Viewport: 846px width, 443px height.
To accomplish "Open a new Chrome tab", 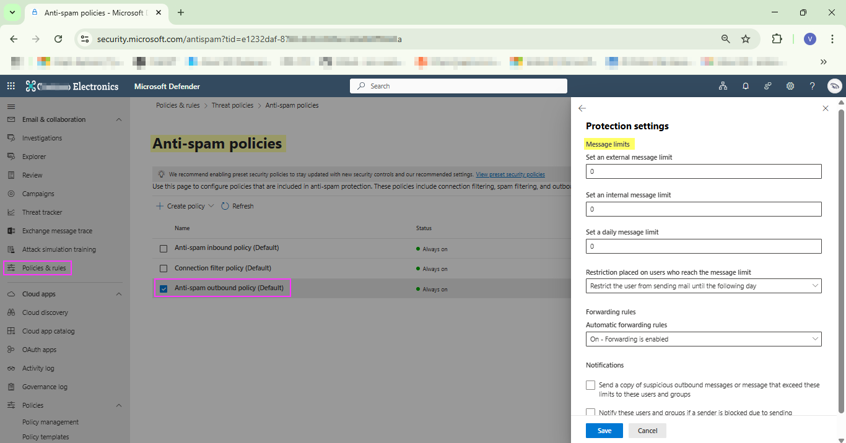I will 181,12.
